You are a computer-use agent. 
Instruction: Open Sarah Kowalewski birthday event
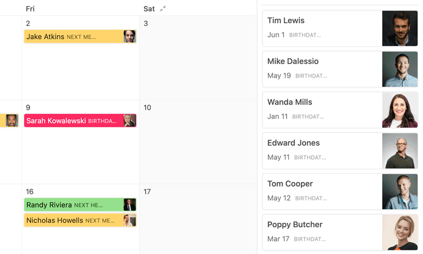point(70,121)
